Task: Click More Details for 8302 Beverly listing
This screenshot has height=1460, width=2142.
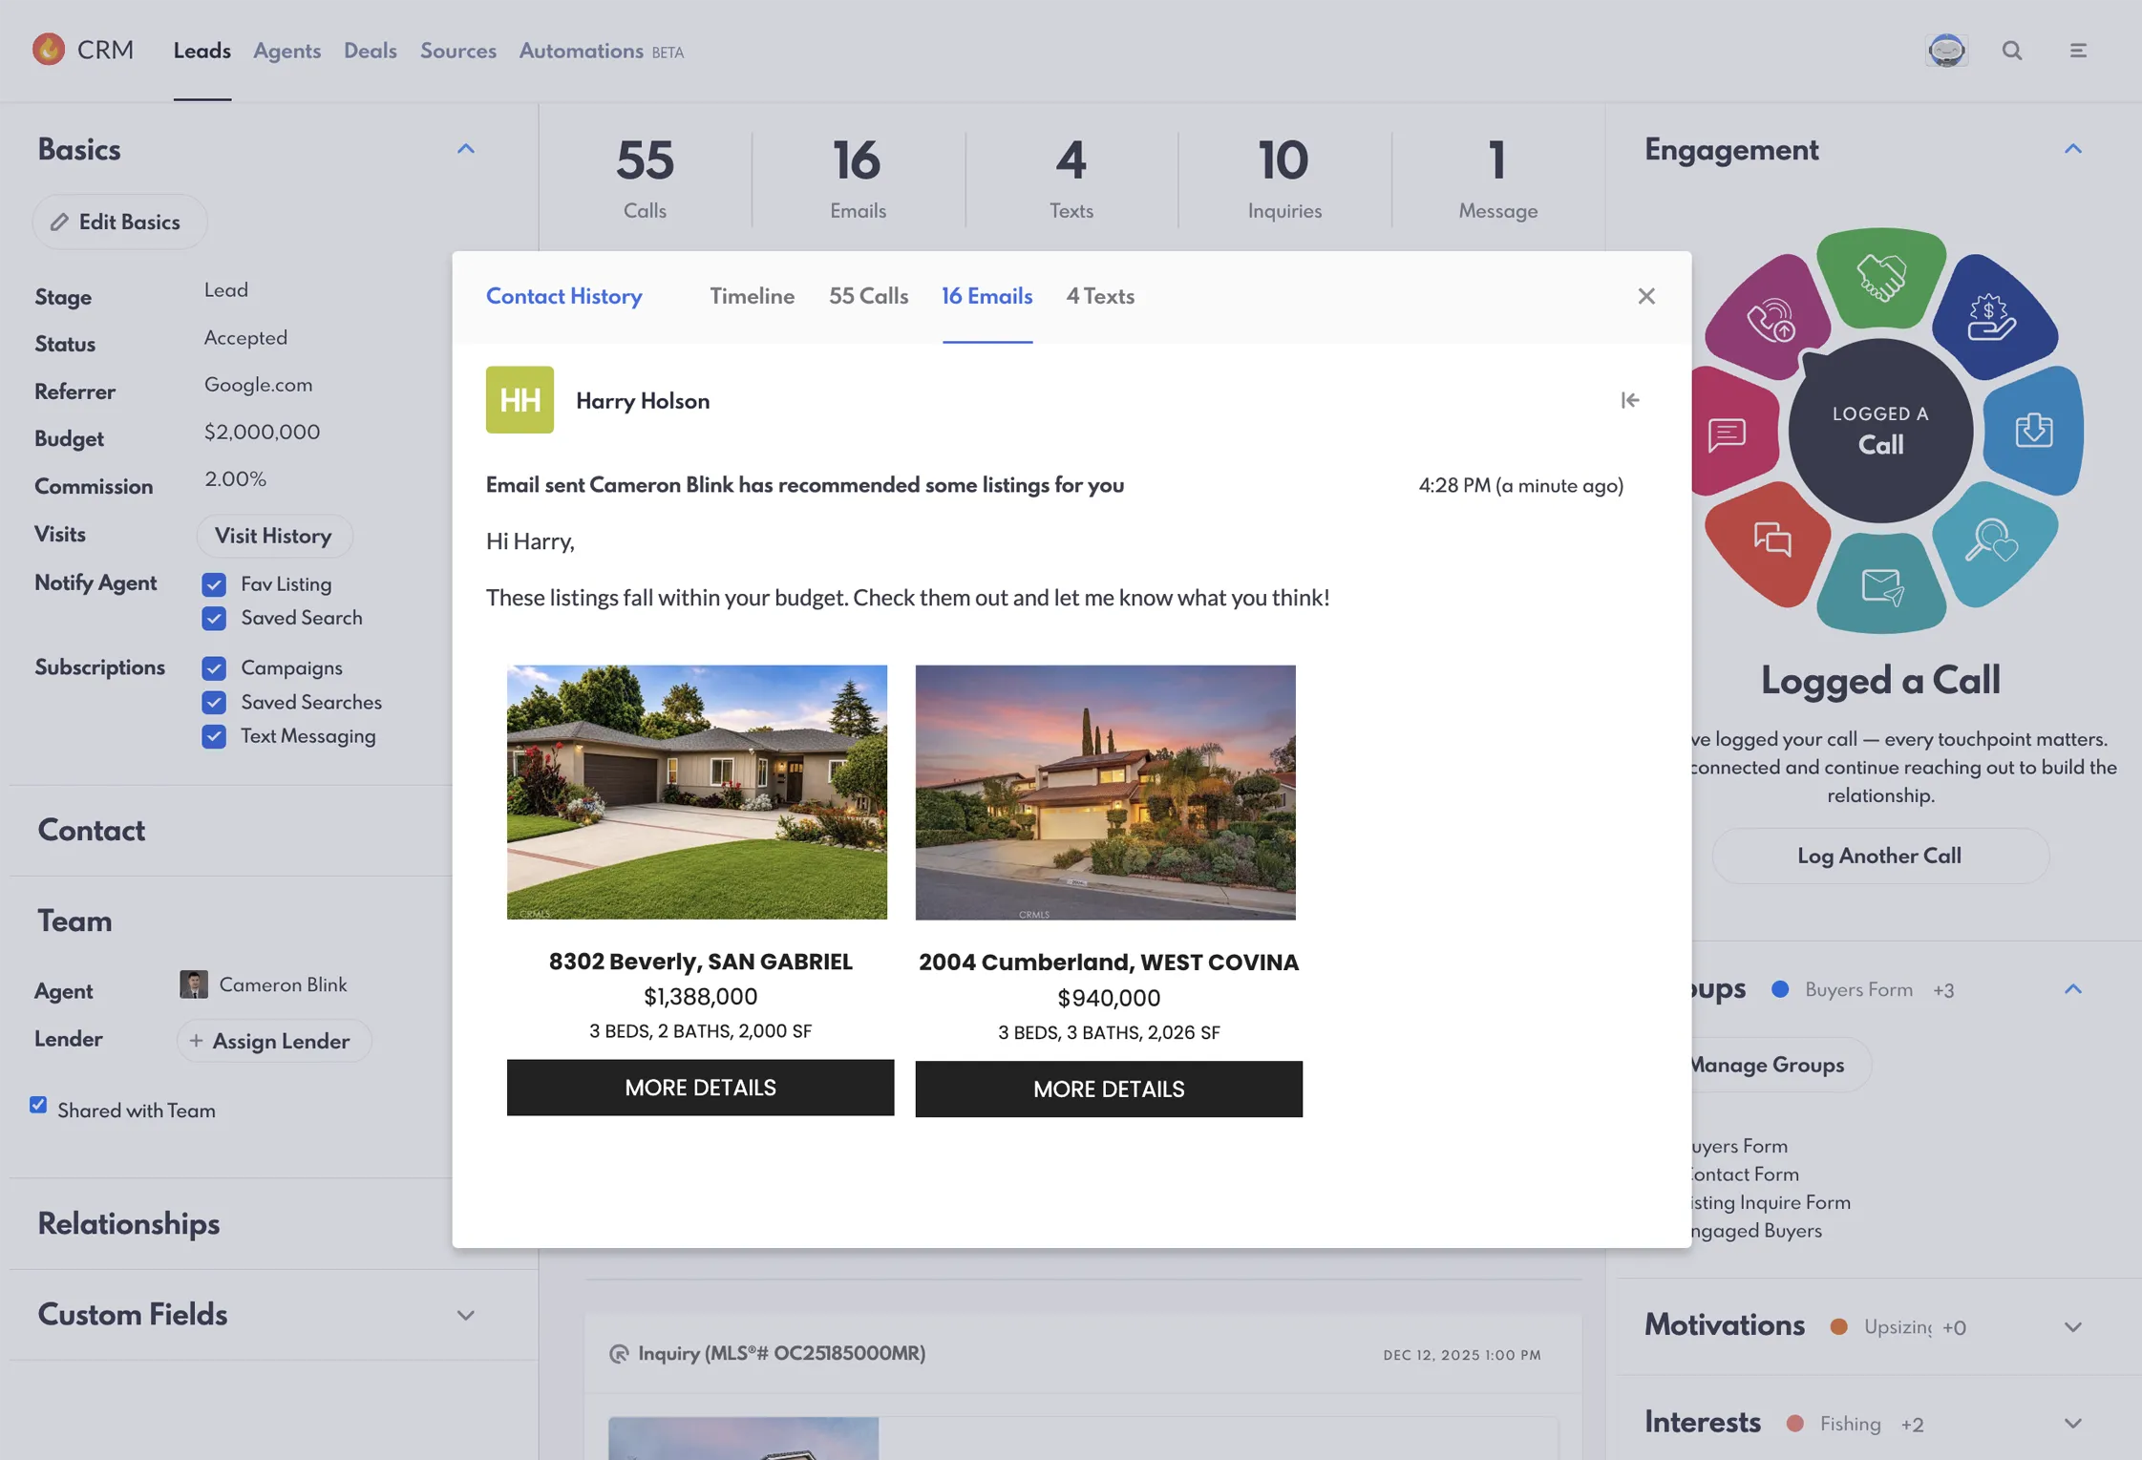Action: [700, 1088]
